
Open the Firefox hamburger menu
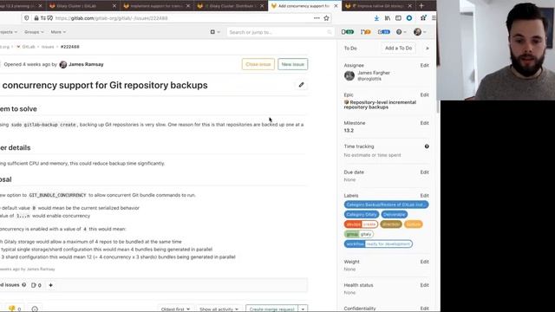pos(434,18)
